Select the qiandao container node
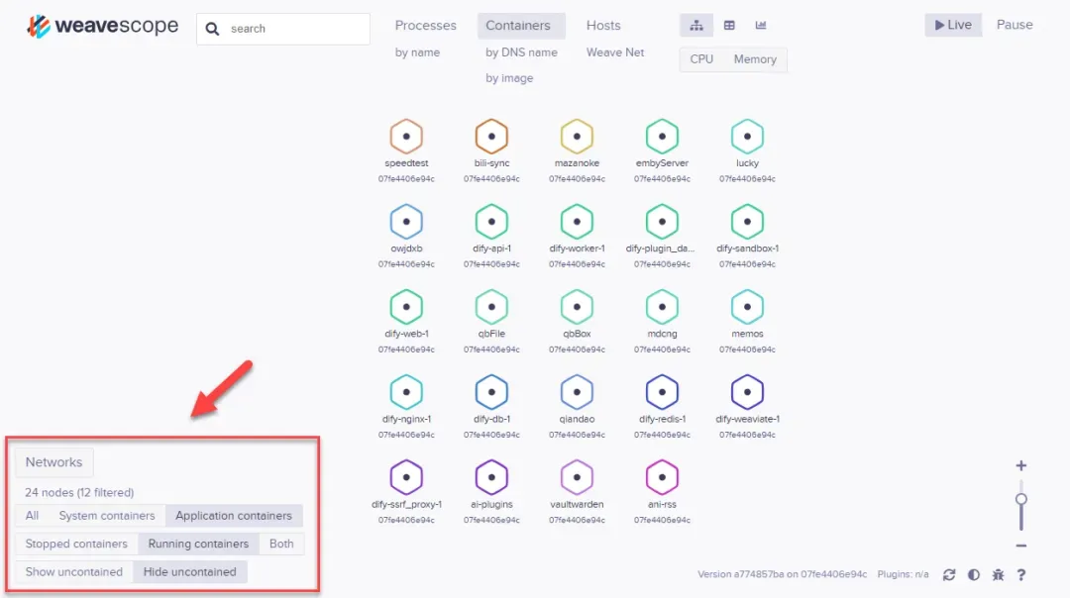 pos(577,392)
